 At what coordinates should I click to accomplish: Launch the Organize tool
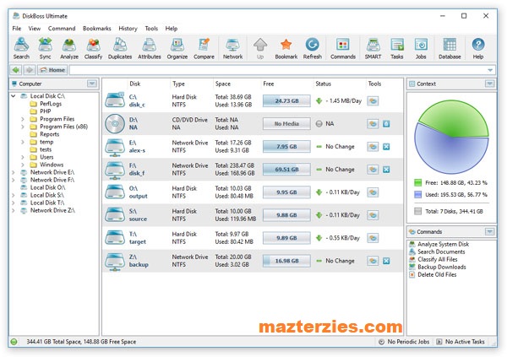[177, 48]
